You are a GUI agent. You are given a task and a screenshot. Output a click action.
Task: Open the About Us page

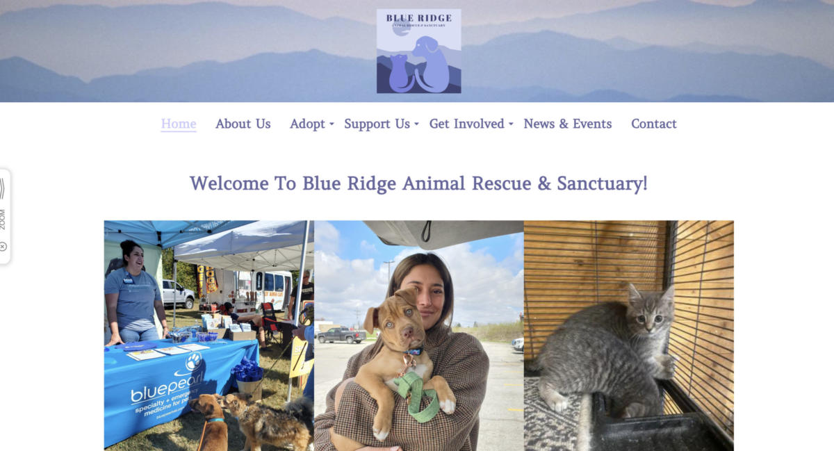pos(243,124)
